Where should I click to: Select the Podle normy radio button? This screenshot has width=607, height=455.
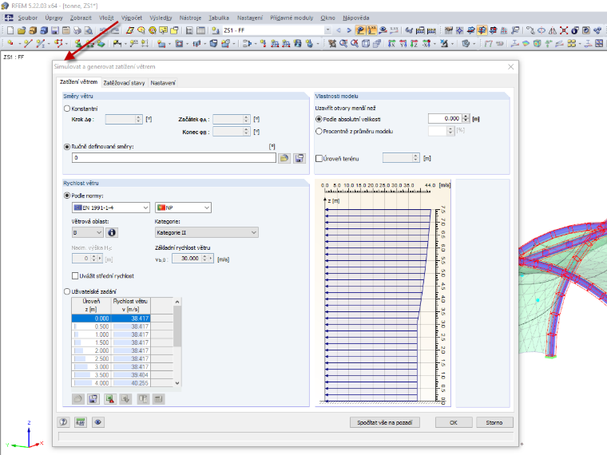pos(67,196)
